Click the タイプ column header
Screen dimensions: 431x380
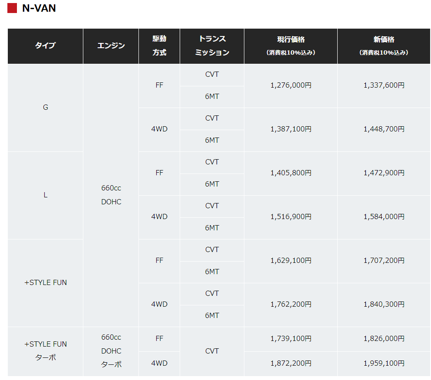[x=45, y=46]
